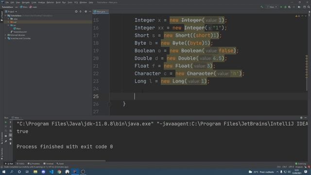The width and height of the screenshot is (311, 175).
Task: Open Project panel settings gear
Action: pyautogui.click(x=86, y=12)
